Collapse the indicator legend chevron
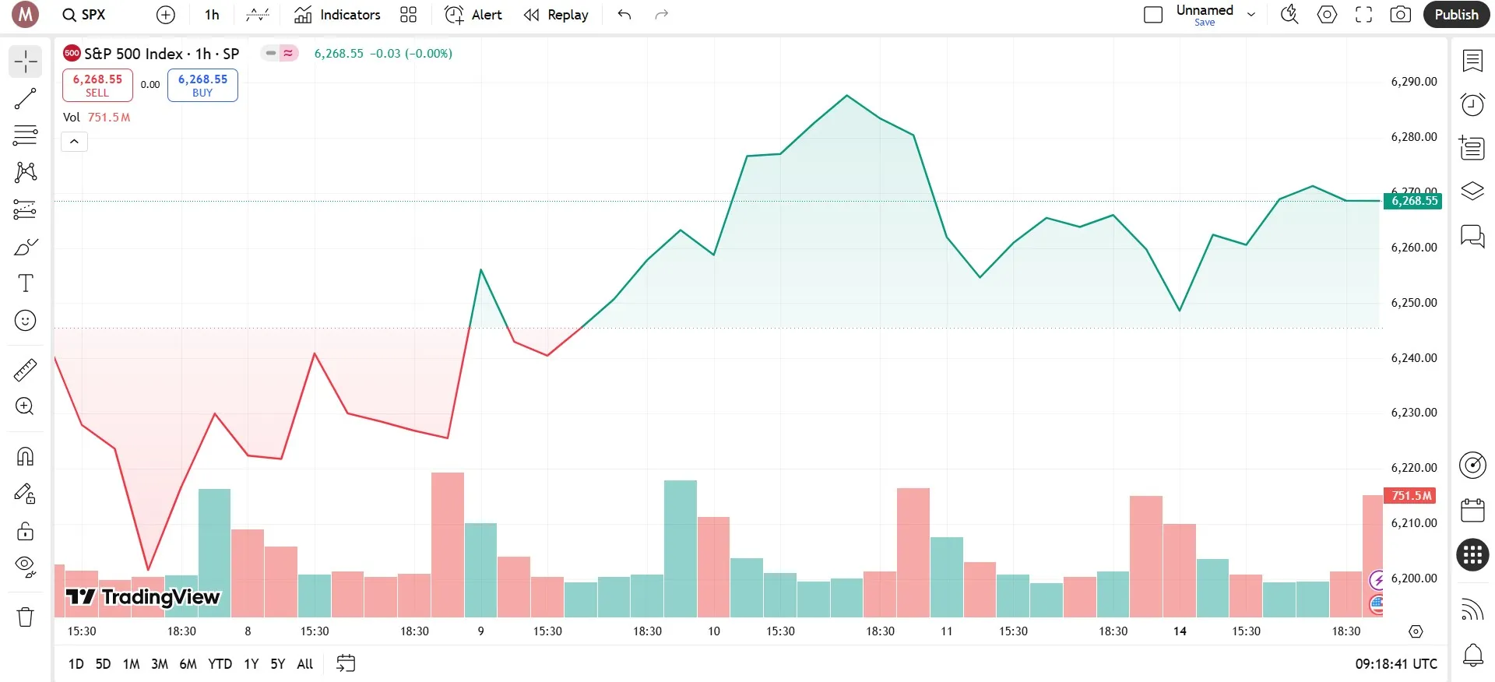Viewport: 1495px width, 682px height. (74, 142)
